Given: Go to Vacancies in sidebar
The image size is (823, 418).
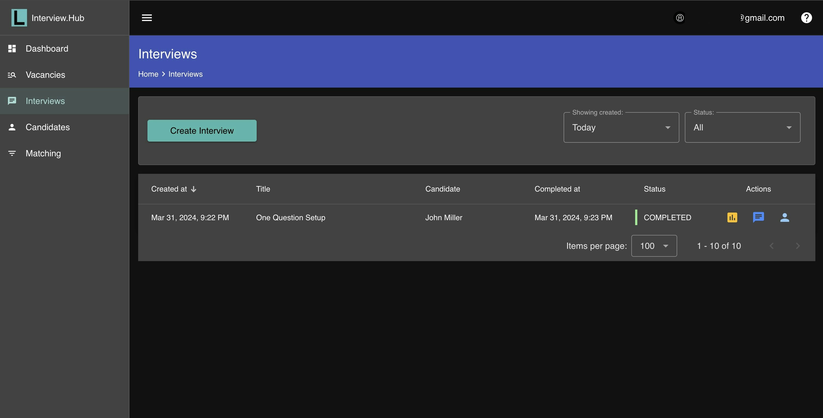Looking at the screenshot, I should [45, 75].
